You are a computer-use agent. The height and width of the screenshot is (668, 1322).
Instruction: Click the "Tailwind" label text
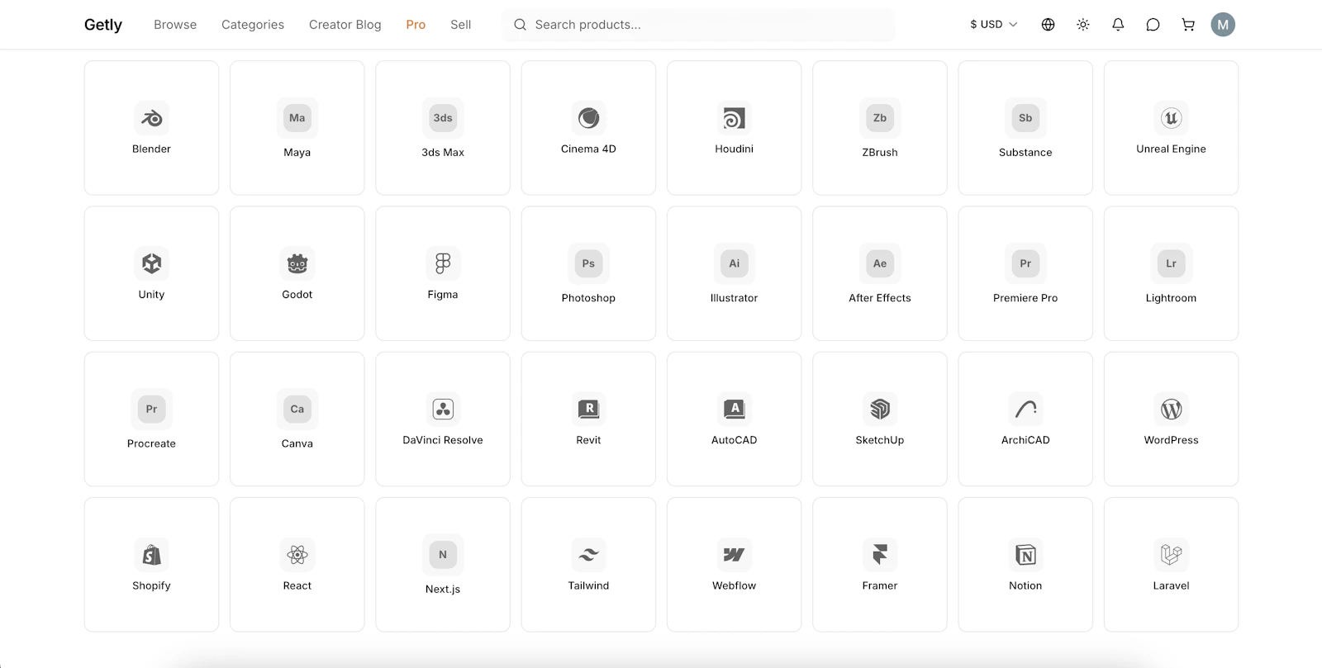point(588,585)
